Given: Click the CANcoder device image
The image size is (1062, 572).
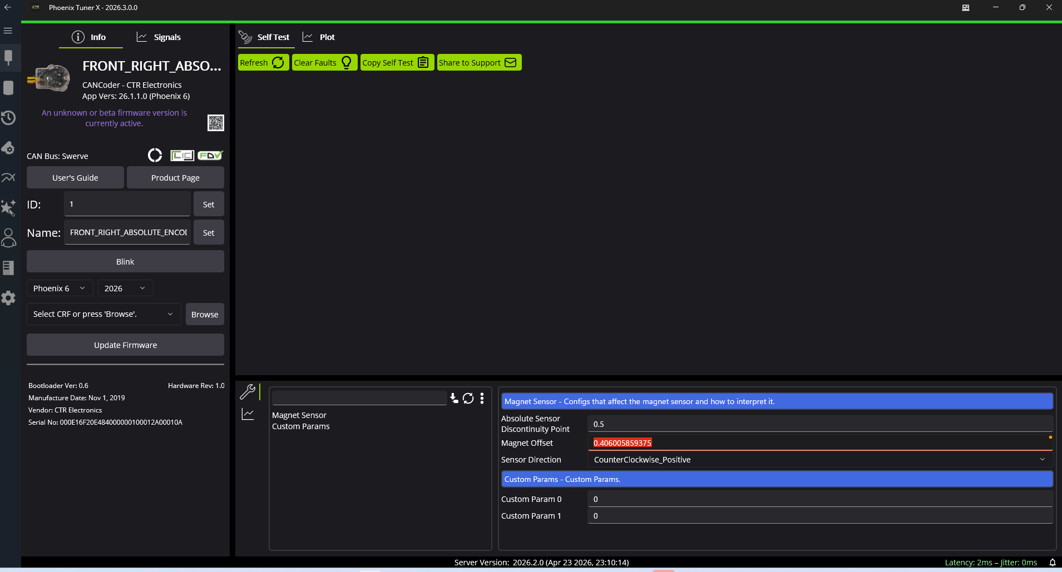Looking at the screenshot, I should click(x=50, y=78).
